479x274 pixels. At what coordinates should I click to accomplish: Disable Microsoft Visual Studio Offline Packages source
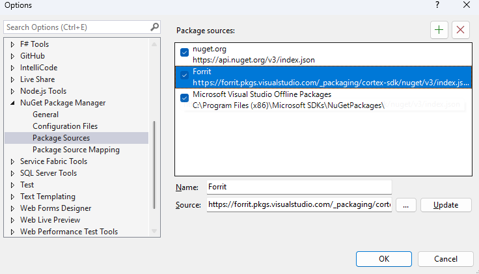(185, 98)
